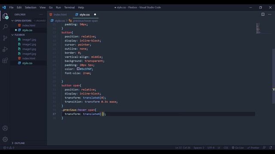Click line number 37 in gutter
Screen dimensions: 275x154
(x=54, y=114)
